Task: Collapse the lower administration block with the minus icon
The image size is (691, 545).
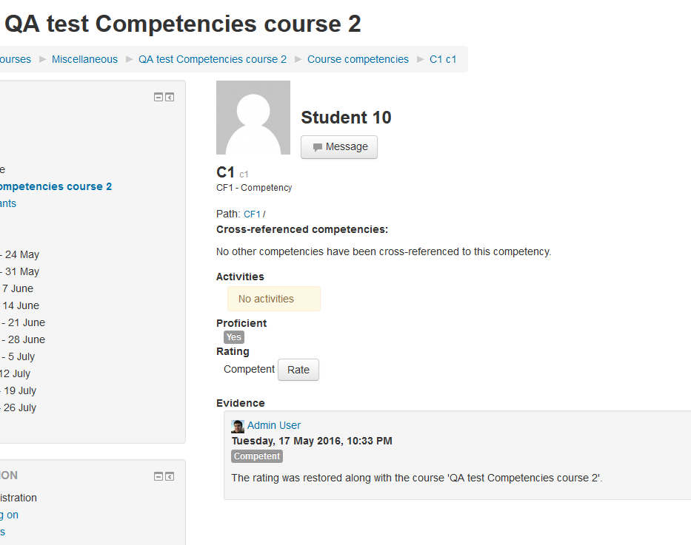Action: tap(158, 476)
